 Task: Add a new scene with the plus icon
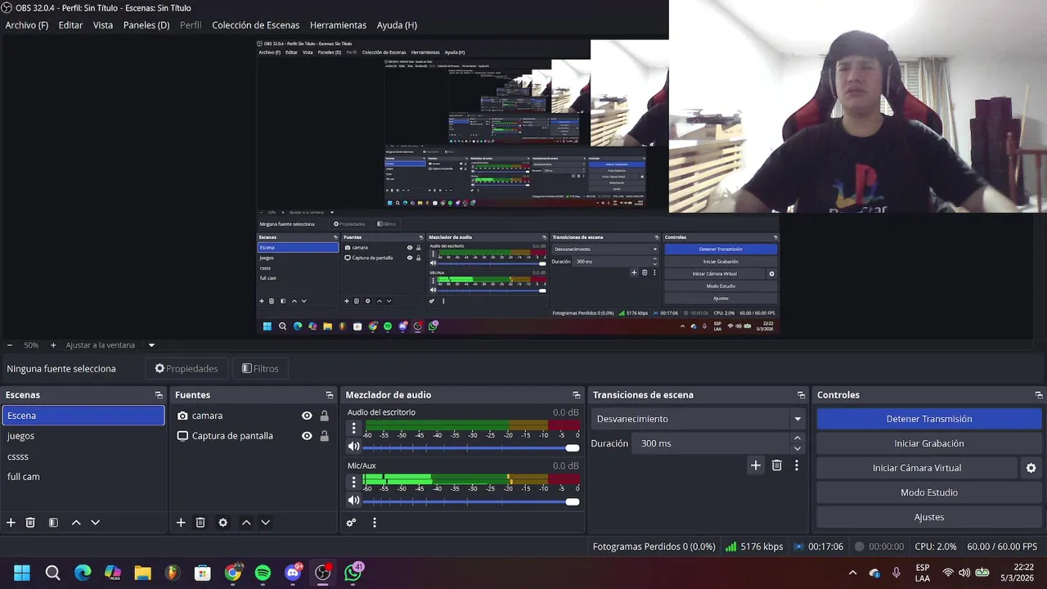(11, 523)
